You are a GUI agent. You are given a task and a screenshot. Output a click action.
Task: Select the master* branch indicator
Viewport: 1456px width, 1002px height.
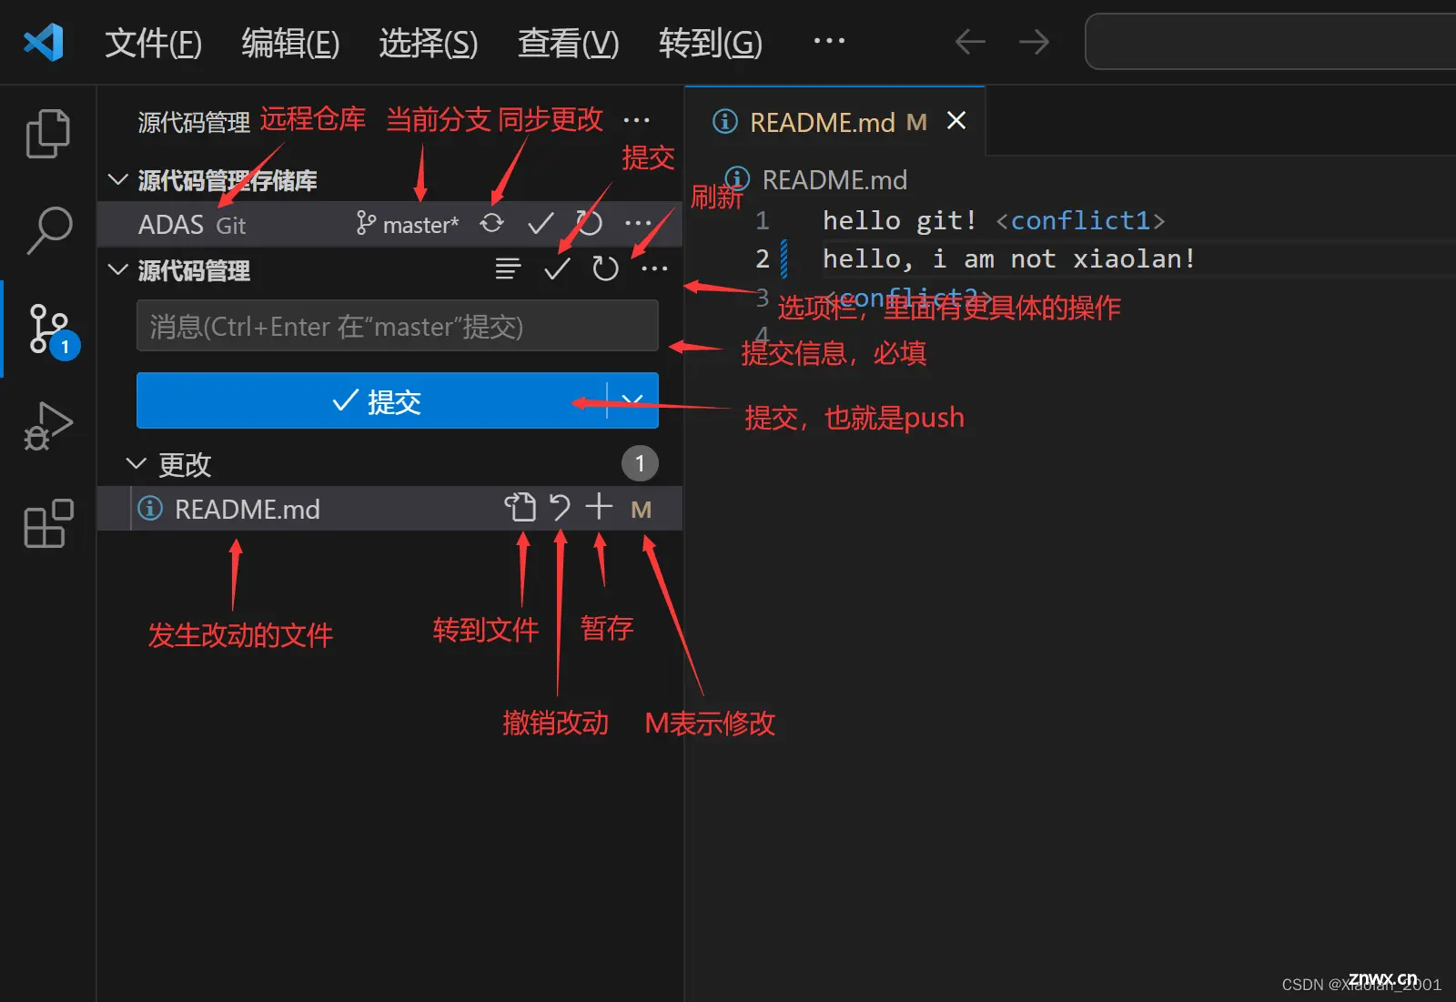click(x=408, y=224)
